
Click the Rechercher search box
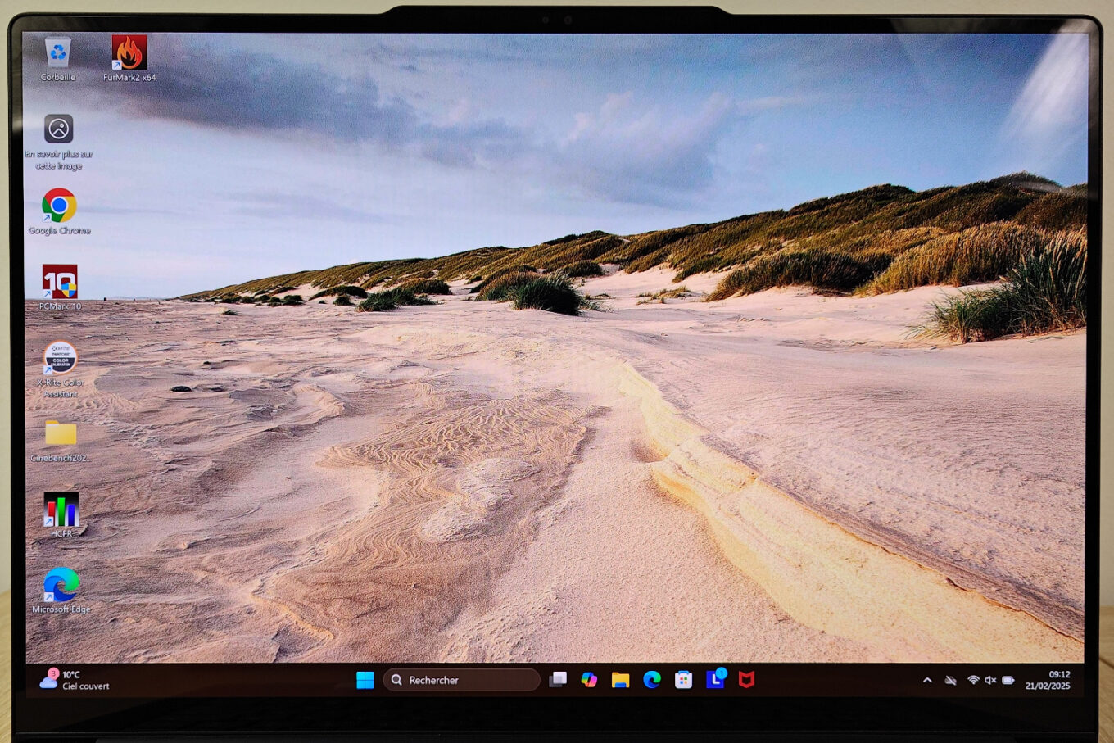[x=461, y=680]
